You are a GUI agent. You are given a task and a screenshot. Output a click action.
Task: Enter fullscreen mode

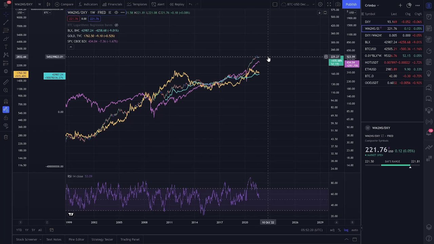329,4
